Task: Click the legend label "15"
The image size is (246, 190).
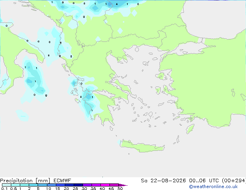Action: point(57,188)
